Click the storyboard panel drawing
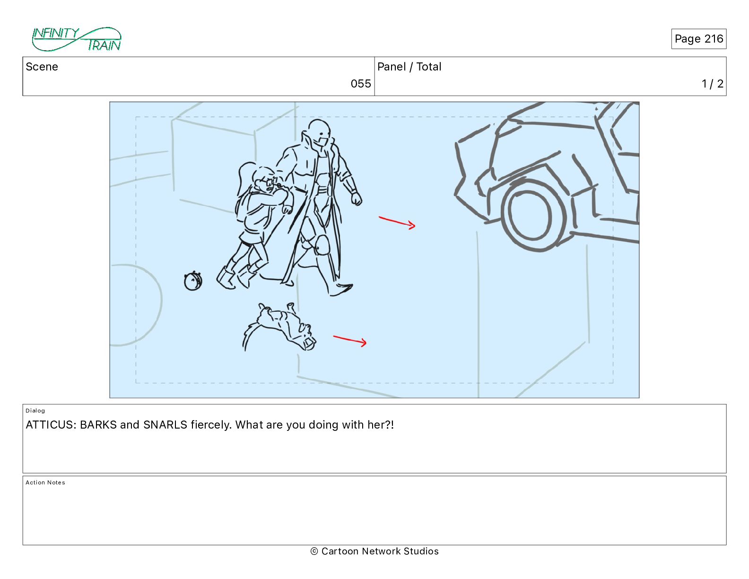 click(374, 250)
